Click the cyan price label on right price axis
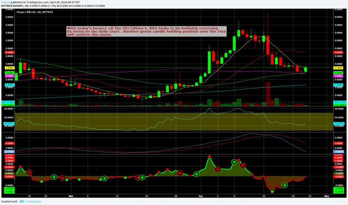The image size is (348, 205). coord(338,85)
